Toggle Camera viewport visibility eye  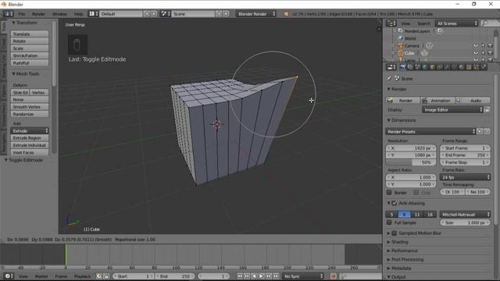tap(476, 45)
